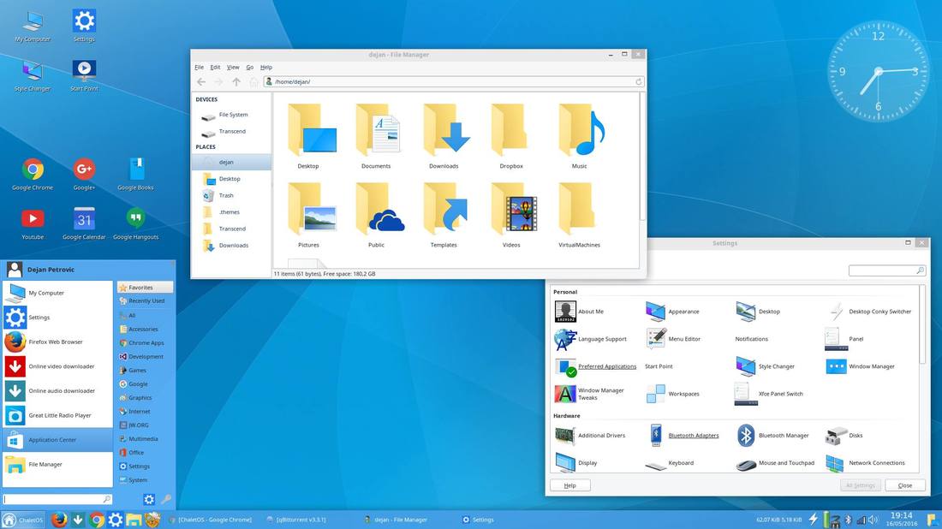The image size is (942, 529).
Task: Select the Additional Drivers icon
Action: click(565, 435)
